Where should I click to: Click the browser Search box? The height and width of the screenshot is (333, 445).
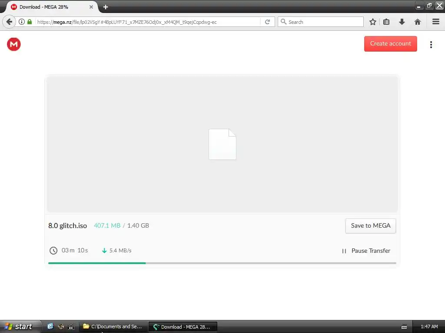321,22
